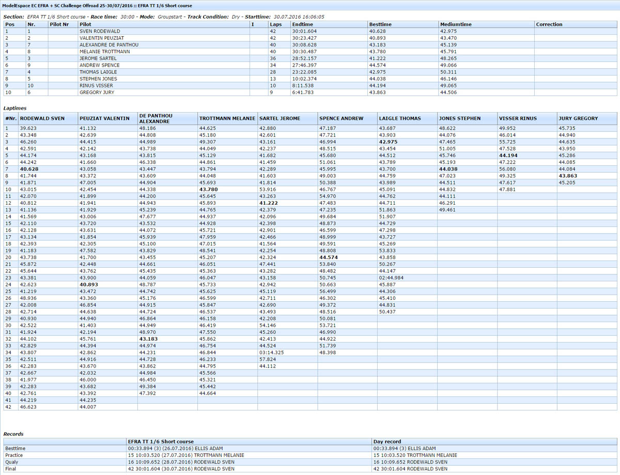Click ALEXANDRE DE PANTHOU in results table

[x=109, y=45]
